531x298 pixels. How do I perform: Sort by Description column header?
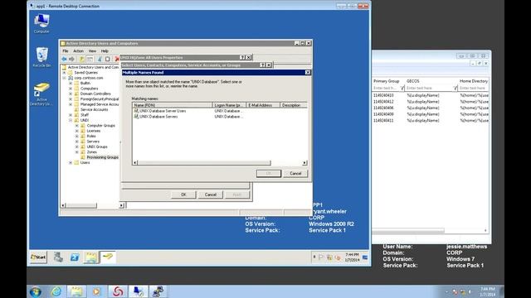(x=294, y=105)
